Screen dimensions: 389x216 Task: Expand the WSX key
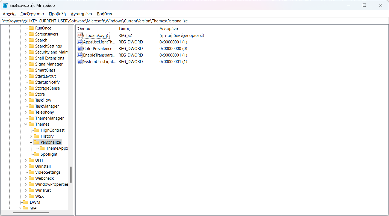tap(26, 196)
